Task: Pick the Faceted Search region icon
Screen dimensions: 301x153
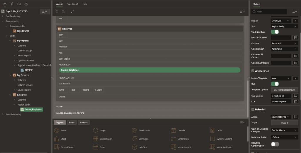Action: click(x=56, y=147)
